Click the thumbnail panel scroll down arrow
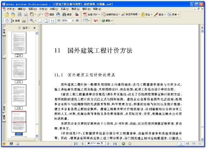 [x=37, y=136]
